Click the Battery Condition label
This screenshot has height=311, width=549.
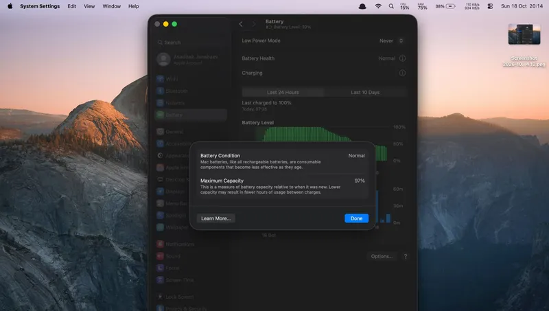[x=220, y=155]
